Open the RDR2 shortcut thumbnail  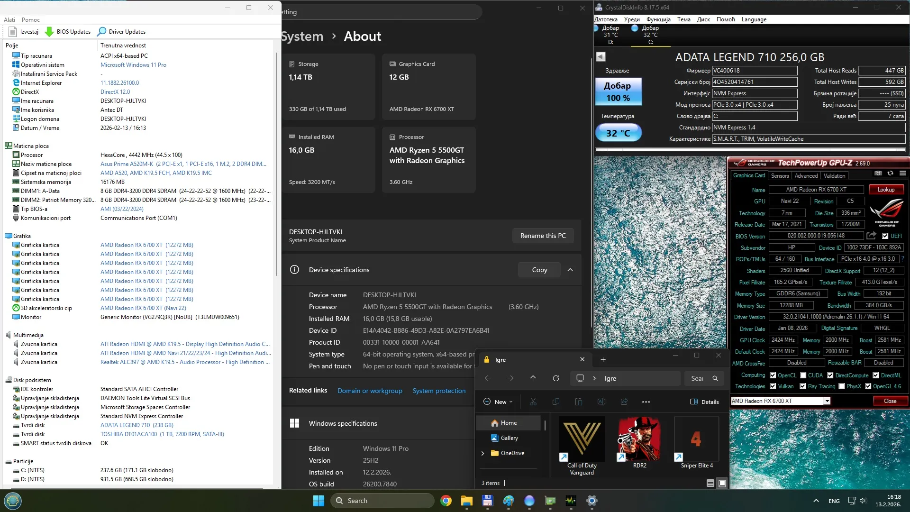639,439
